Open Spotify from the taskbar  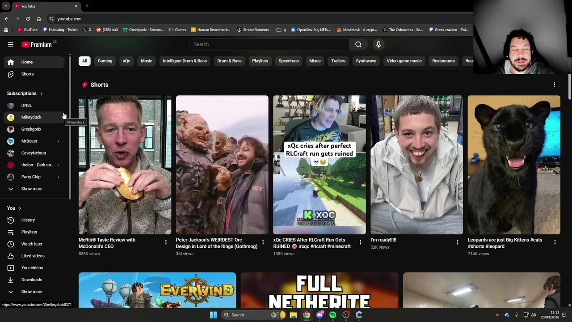pyautogui.click(x=333, y=315)
